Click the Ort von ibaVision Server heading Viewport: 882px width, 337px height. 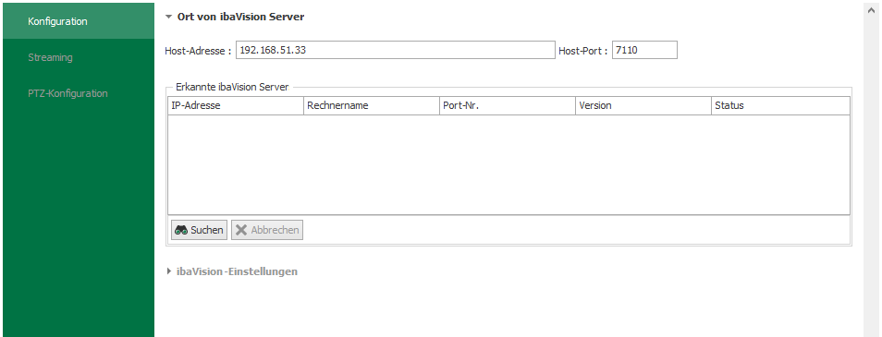240,17
